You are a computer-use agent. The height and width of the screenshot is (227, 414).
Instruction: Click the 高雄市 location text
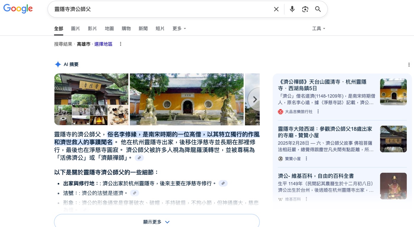(84, 44)
